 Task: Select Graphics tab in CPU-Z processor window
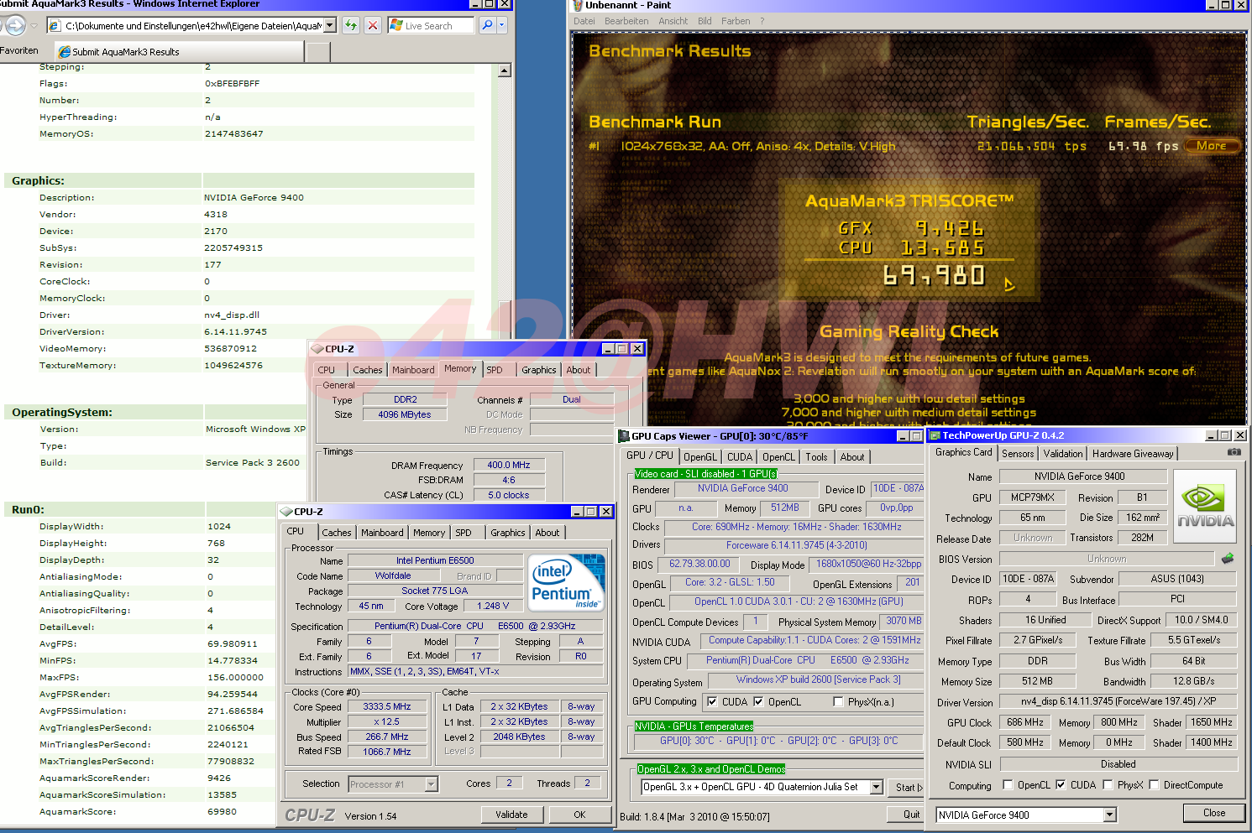(508, 533)
